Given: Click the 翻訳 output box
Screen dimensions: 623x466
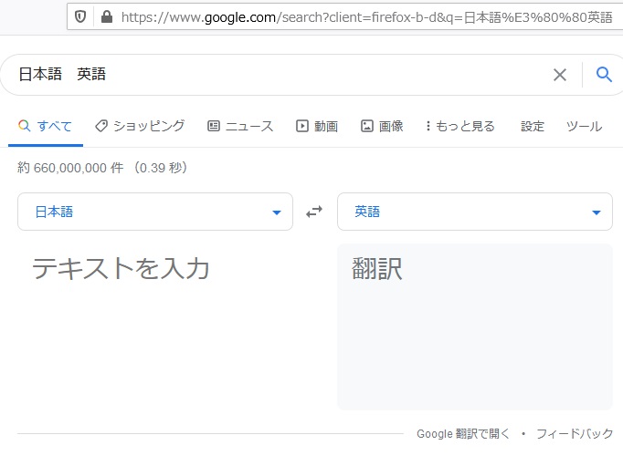Looking at the screenshot, I should (475, 326).
